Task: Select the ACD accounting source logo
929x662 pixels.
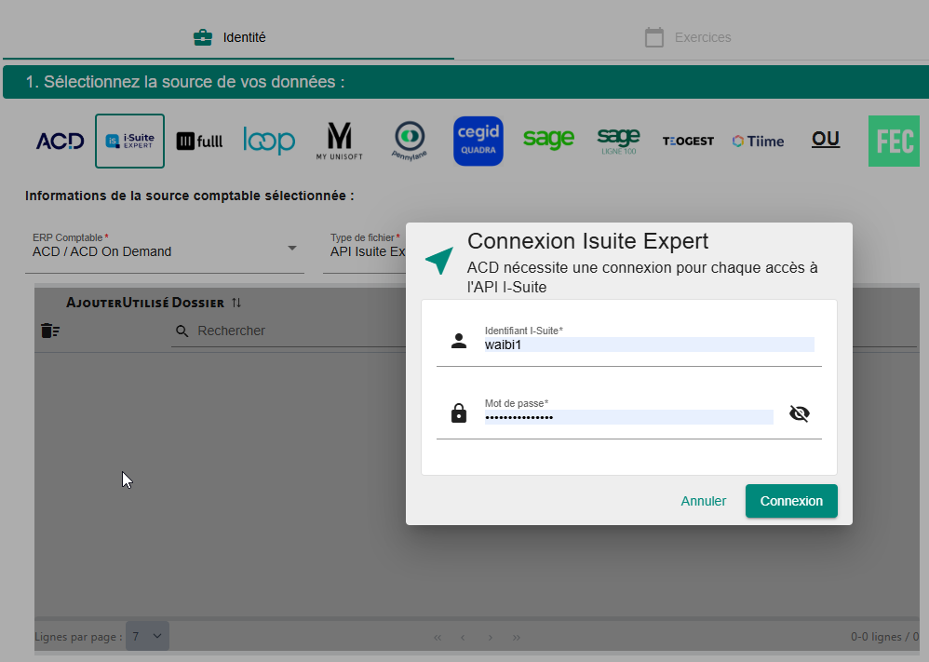Action: point(60,142)
